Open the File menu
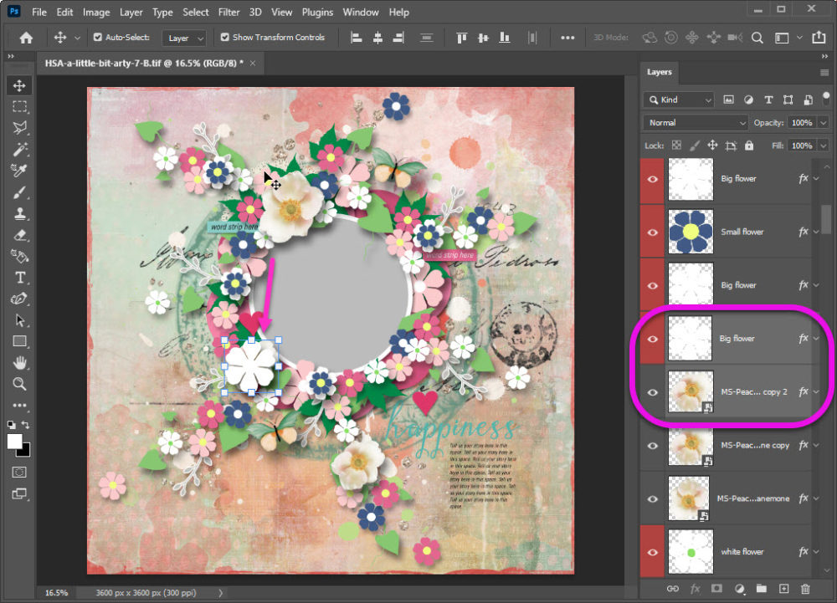The height and width of the screenshot is (603, 837). pos(39,12)
